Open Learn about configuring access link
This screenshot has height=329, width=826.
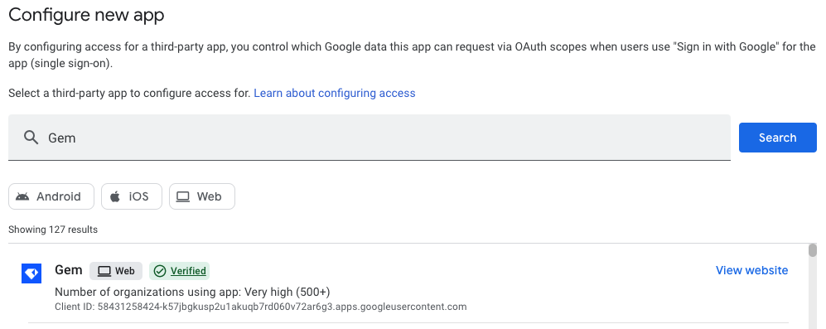click(335, 94)
